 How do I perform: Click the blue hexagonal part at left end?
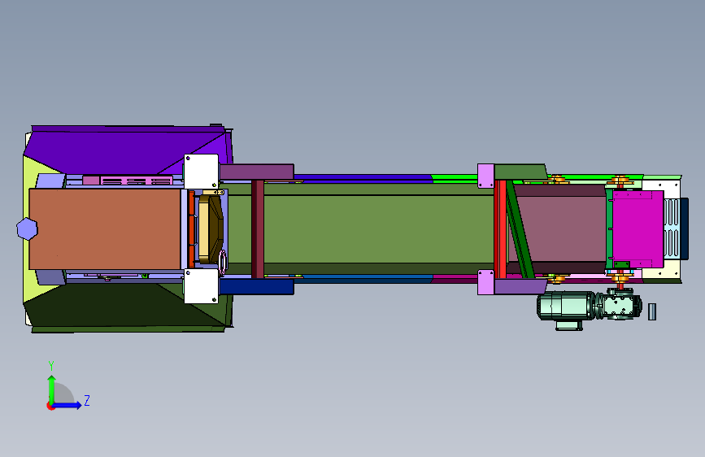[x=27, y=229]
